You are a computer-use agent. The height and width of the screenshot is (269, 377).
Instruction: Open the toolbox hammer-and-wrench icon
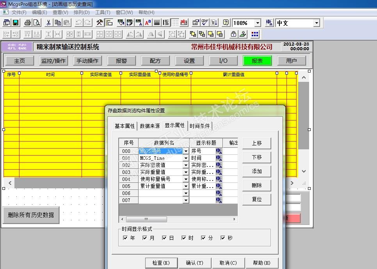click(100, 23)
